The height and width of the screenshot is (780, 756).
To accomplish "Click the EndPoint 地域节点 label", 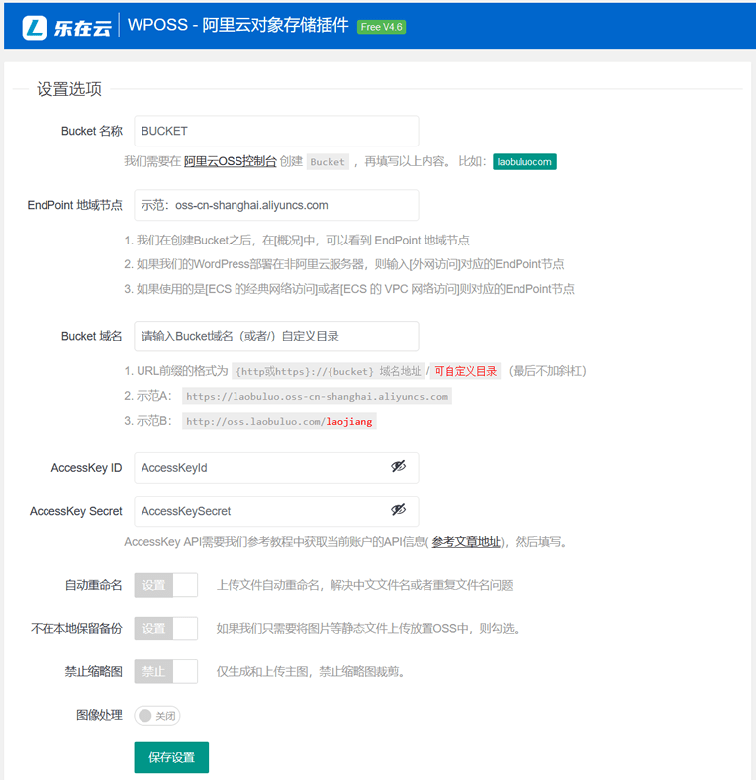I will pyautogui.click(x=74, y=205).
